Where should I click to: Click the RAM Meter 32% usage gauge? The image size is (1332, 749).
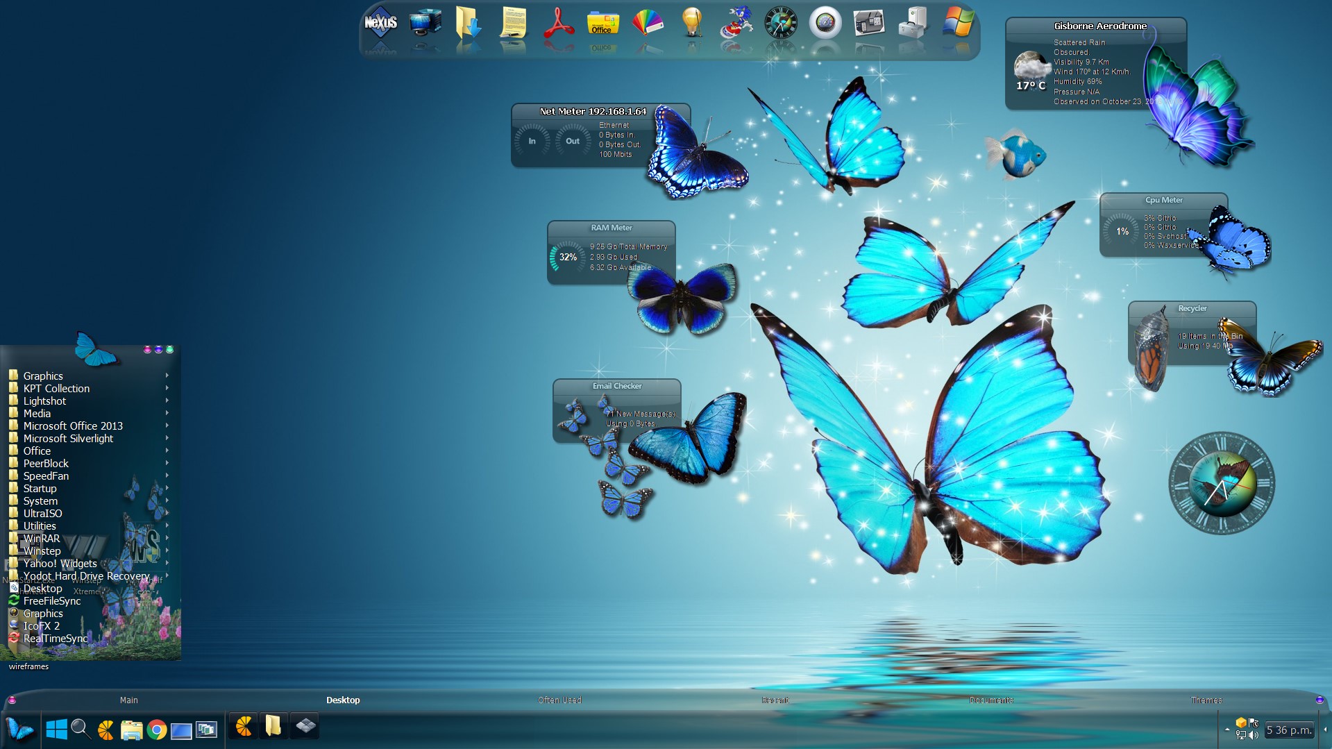(568, 257)
